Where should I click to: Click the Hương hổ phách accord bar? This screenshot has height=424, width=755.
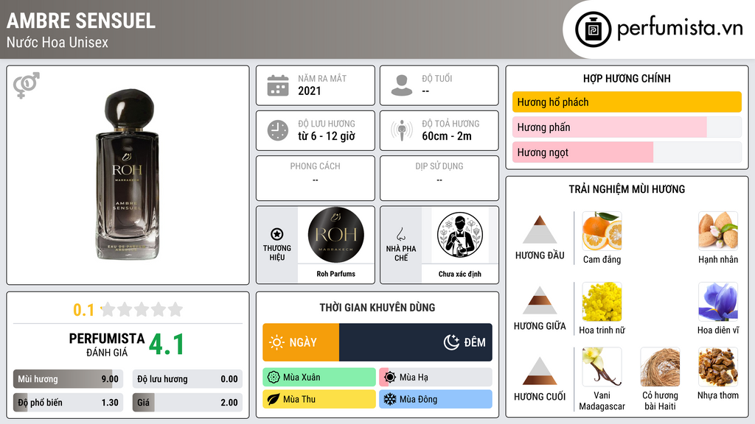(627, 102)
